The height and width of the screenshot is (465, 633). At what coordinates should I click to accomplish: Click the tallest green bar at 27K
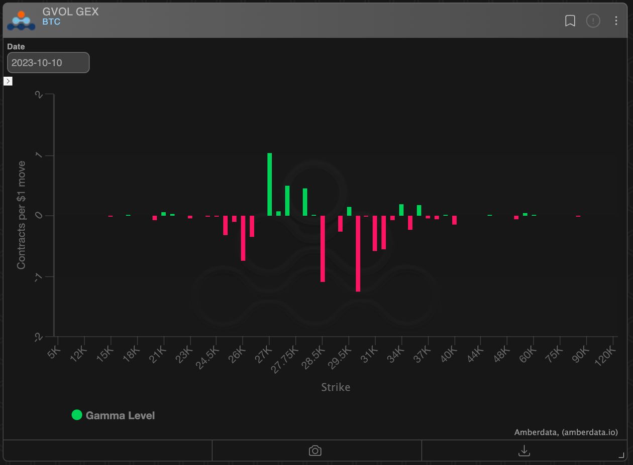(270, 184)
